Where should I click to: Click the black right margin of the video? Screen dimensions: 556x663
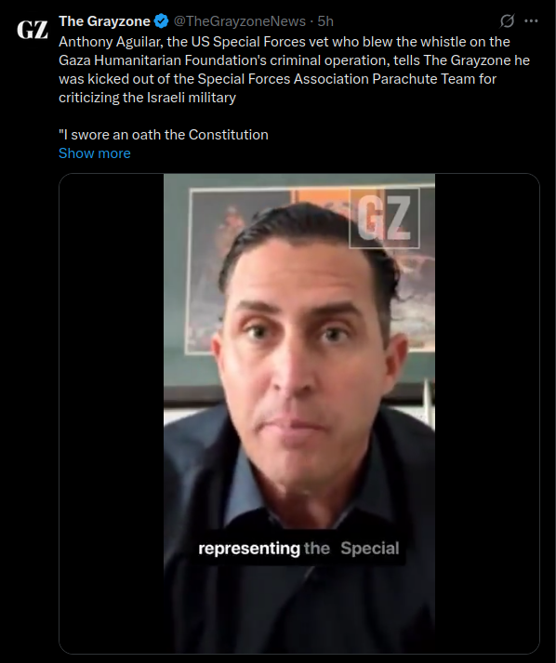click(x=487, y=414)
